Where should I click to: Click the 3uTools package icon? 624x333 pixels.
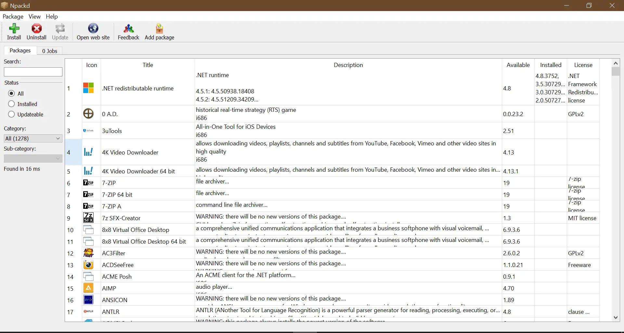pyautogui.click(x=88, y=131)
